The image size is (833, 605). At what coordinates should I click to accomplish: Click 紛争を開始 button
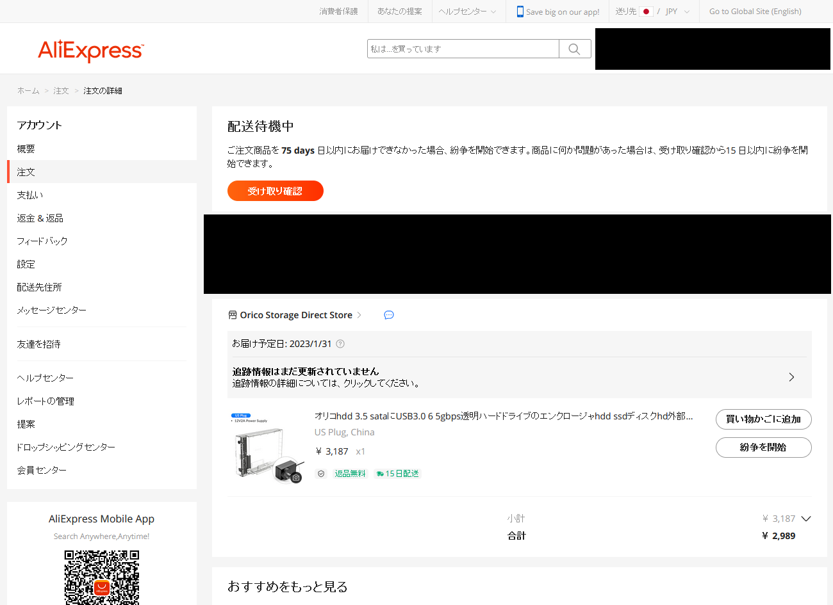764,448
